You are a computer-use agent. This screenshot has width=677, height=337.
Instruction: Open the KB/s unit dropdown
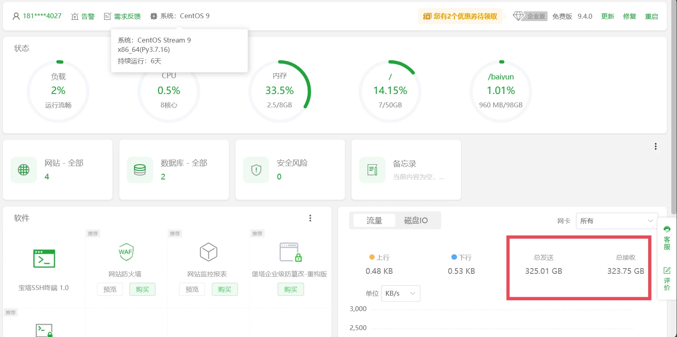400,293
